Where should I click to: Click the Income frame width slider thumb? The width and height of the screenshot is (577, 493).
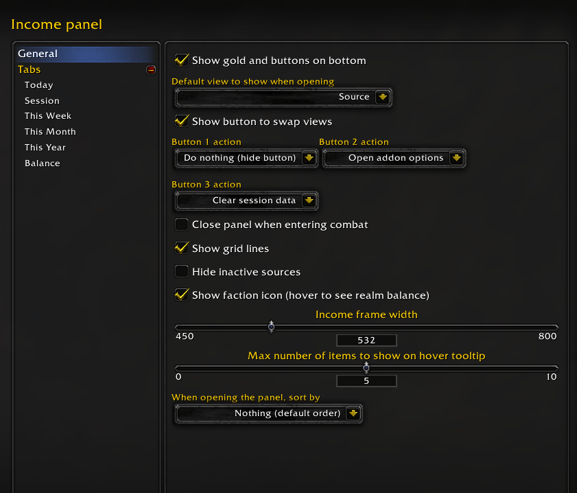pyautogui.click(x=271, y=327)
